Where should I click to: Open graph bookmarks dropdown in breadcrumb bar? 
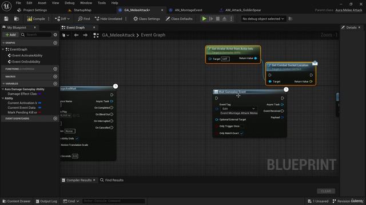[x=66, y=35]
